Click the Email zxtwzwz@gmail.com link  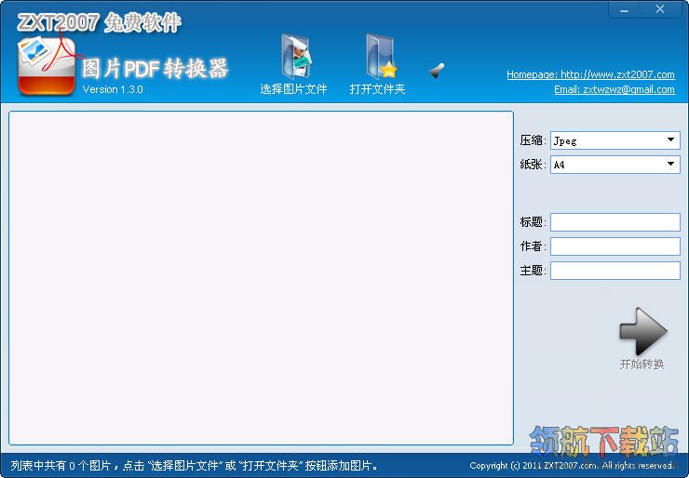tap(615, 89)
